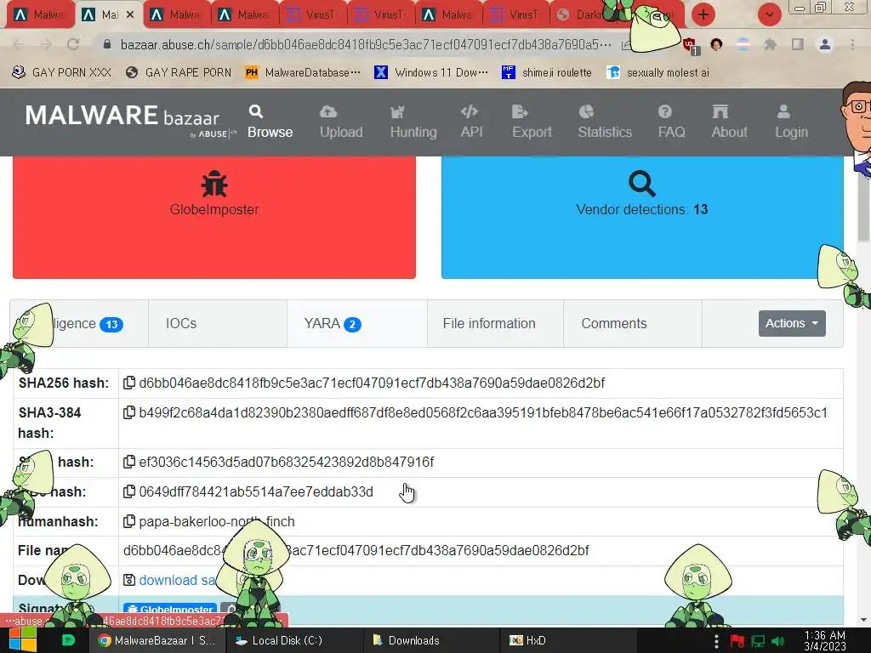Open the shimeji roulette bookmark
Viewport: 871px width, 653px height.
[x=547, y=72]
